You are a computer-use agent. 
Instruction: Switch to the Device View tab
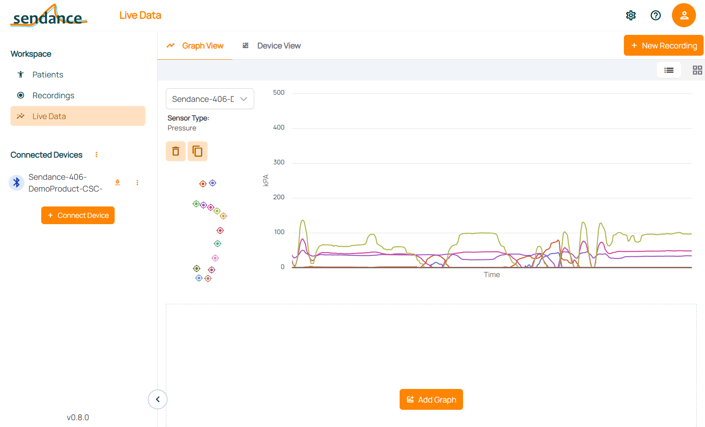tap(271, 46)
